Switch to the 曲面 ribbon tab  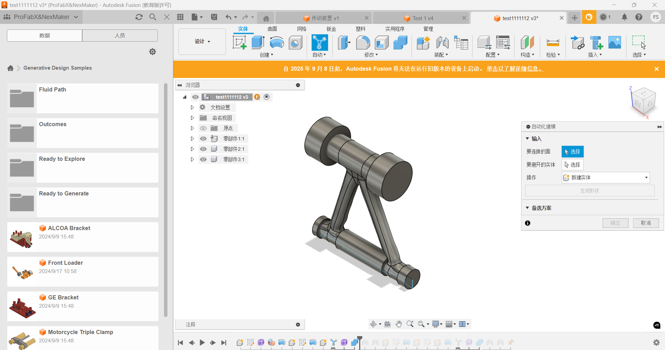click(272, 29)
